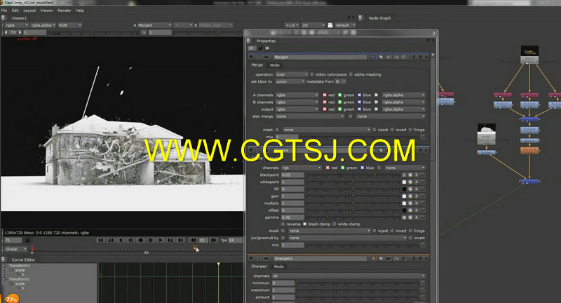Image resolution: width=561 pixels, height=303 pixels.
Task: Toggle output blue checkbox in Merge4
Action: (x=359, y=109)
